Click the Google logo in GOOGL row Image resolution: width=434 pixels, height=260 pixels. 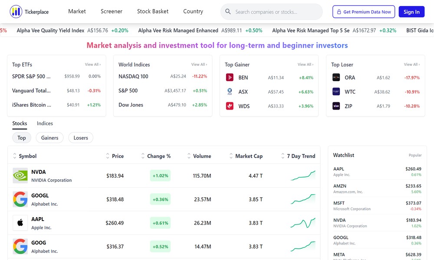[20, 199]
